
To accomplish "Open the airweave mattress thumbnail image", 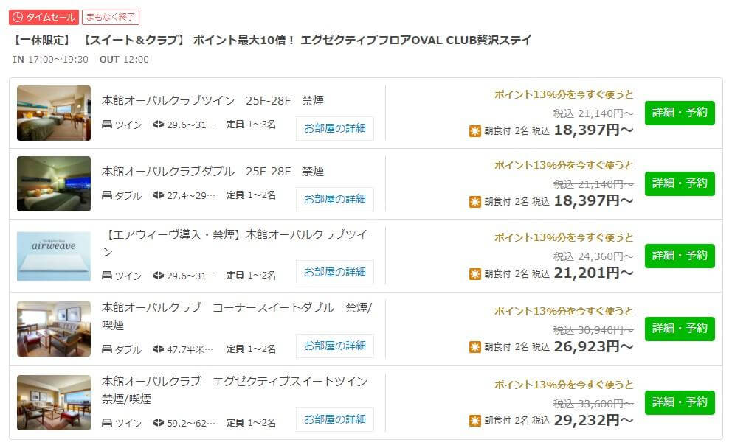I will tap(54, 256).
